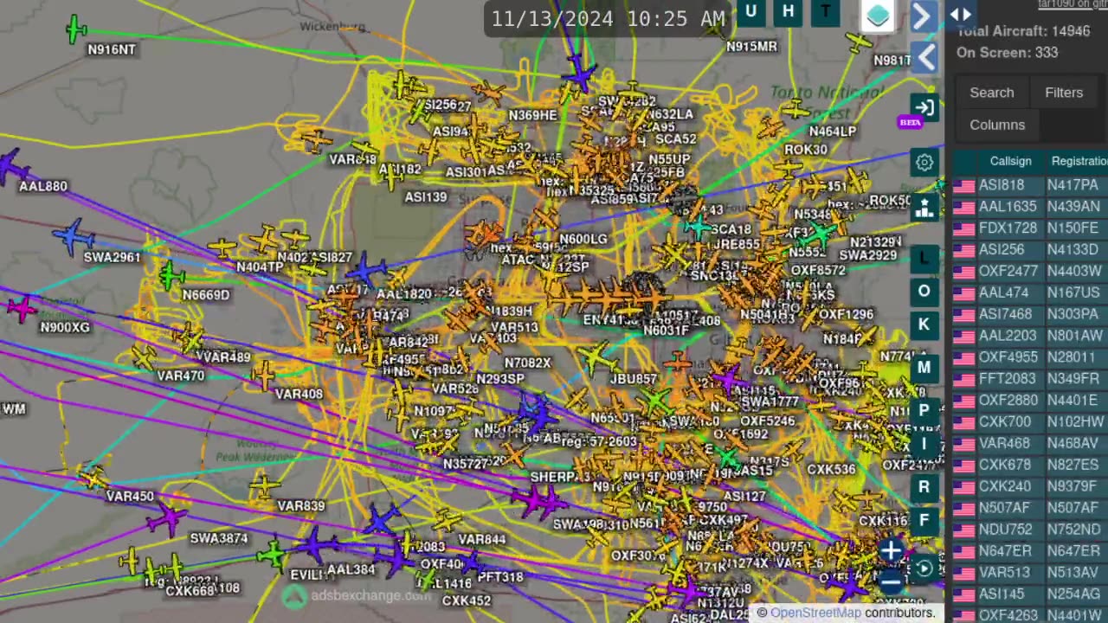The image size is (1108, 623).
Task: Toggle the R random follow button
Action: click(924, 486)
